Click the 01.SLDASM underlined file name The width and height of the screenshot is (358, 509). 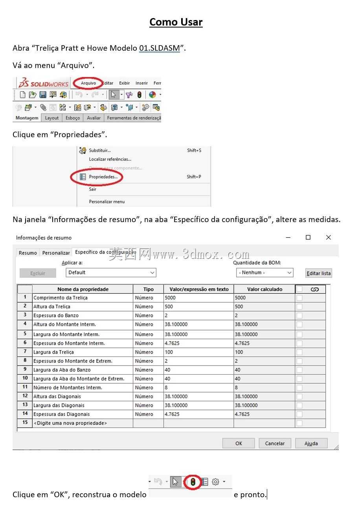pyautogui.click(x=159, y=48)
